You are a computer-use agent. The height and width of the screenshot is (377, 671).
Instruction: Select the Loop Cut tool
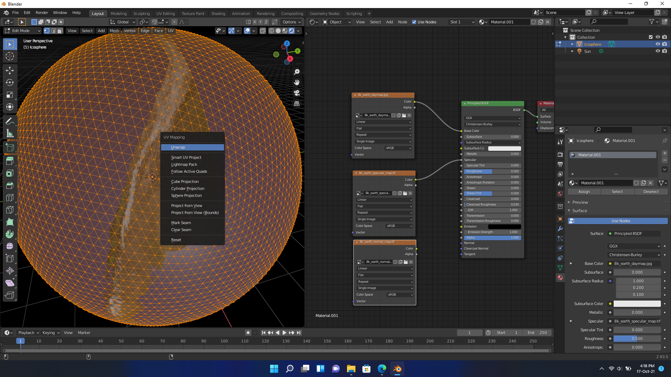click(x=10, y=198)
